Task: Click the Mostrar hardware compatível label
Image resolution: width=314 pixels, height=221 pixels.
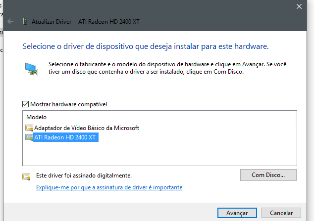Action: coord(68,104)
